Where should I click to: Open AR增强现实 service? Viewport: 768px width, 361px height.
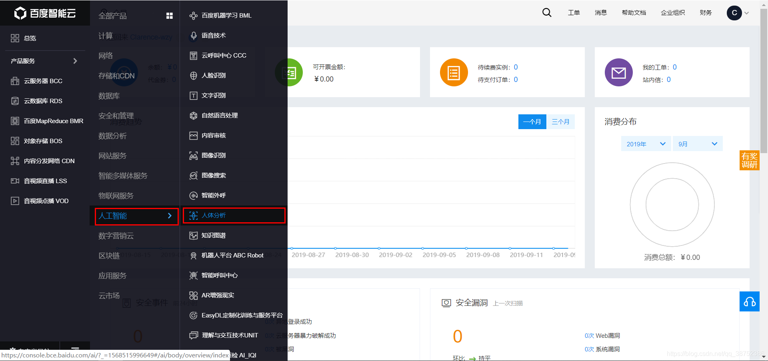(x=212, y=295)
